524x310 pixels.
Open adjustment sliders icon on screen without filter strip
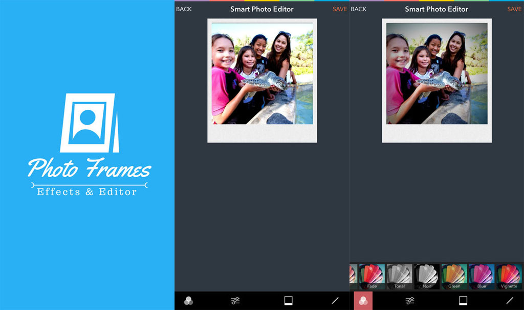tap(235, 301)
